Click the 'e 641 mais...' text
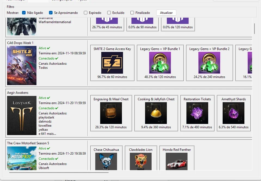Image resolution: width=261 pixels, height=181 pixels. (x=47, y=134)
